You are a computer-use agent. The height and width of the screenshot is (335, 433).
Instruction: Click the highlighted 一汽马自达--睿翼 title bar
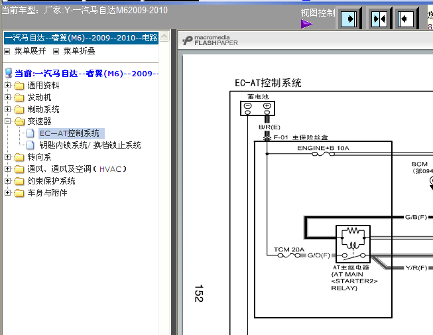point(81,38)
